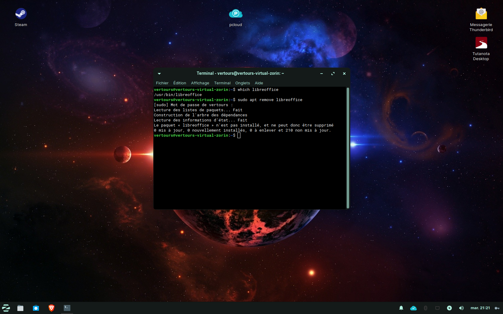Open the Files manager in taskbar

(20, 308)
